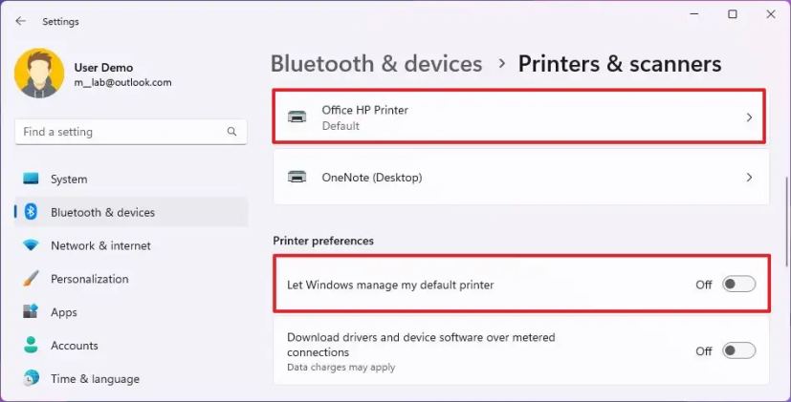The image size is (791, 402).
Task: Click the search magnifier icon
Action: pyautogui.click(x=231, y=132)
